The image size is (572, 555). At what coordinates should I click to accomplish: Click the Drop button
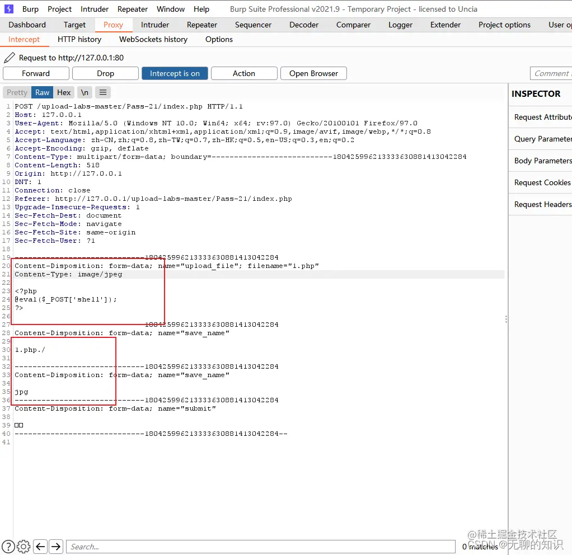point(105,73)
